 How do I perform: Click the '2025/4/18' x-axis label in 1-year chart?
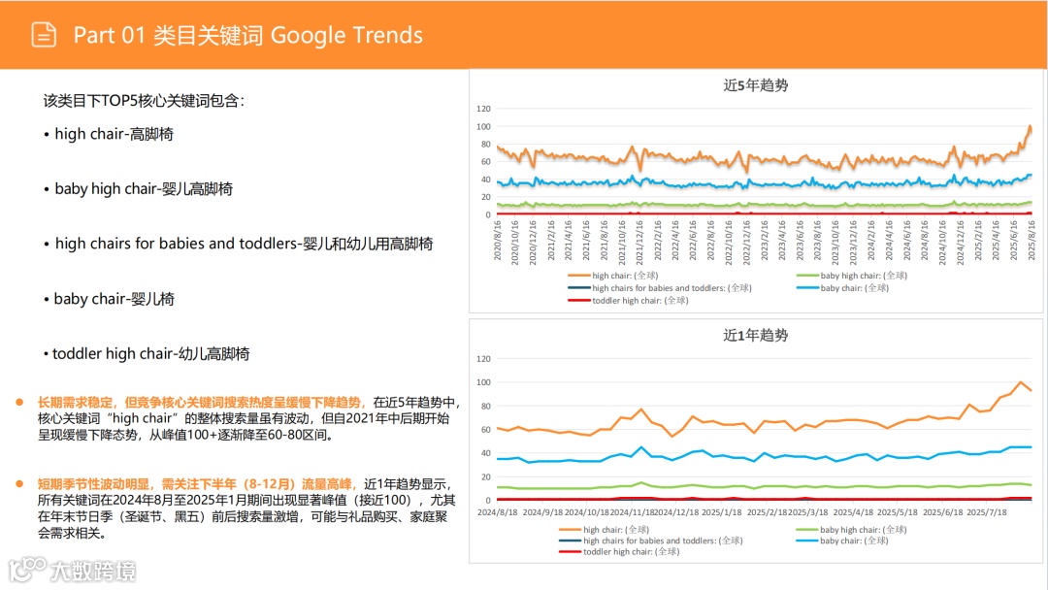click(853, 512)
